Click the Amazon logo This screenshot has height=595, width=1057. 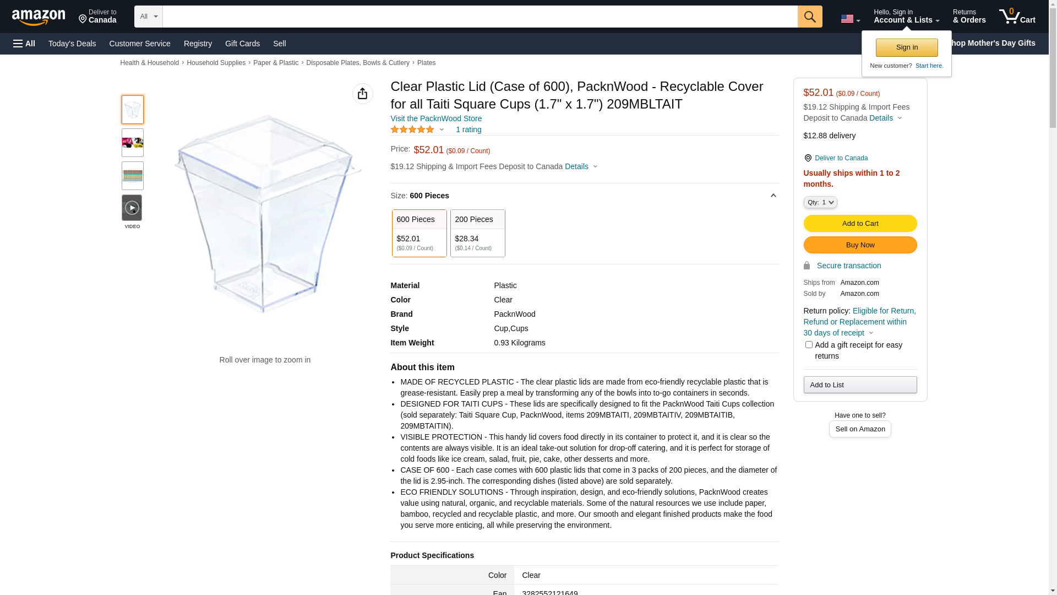39,17
